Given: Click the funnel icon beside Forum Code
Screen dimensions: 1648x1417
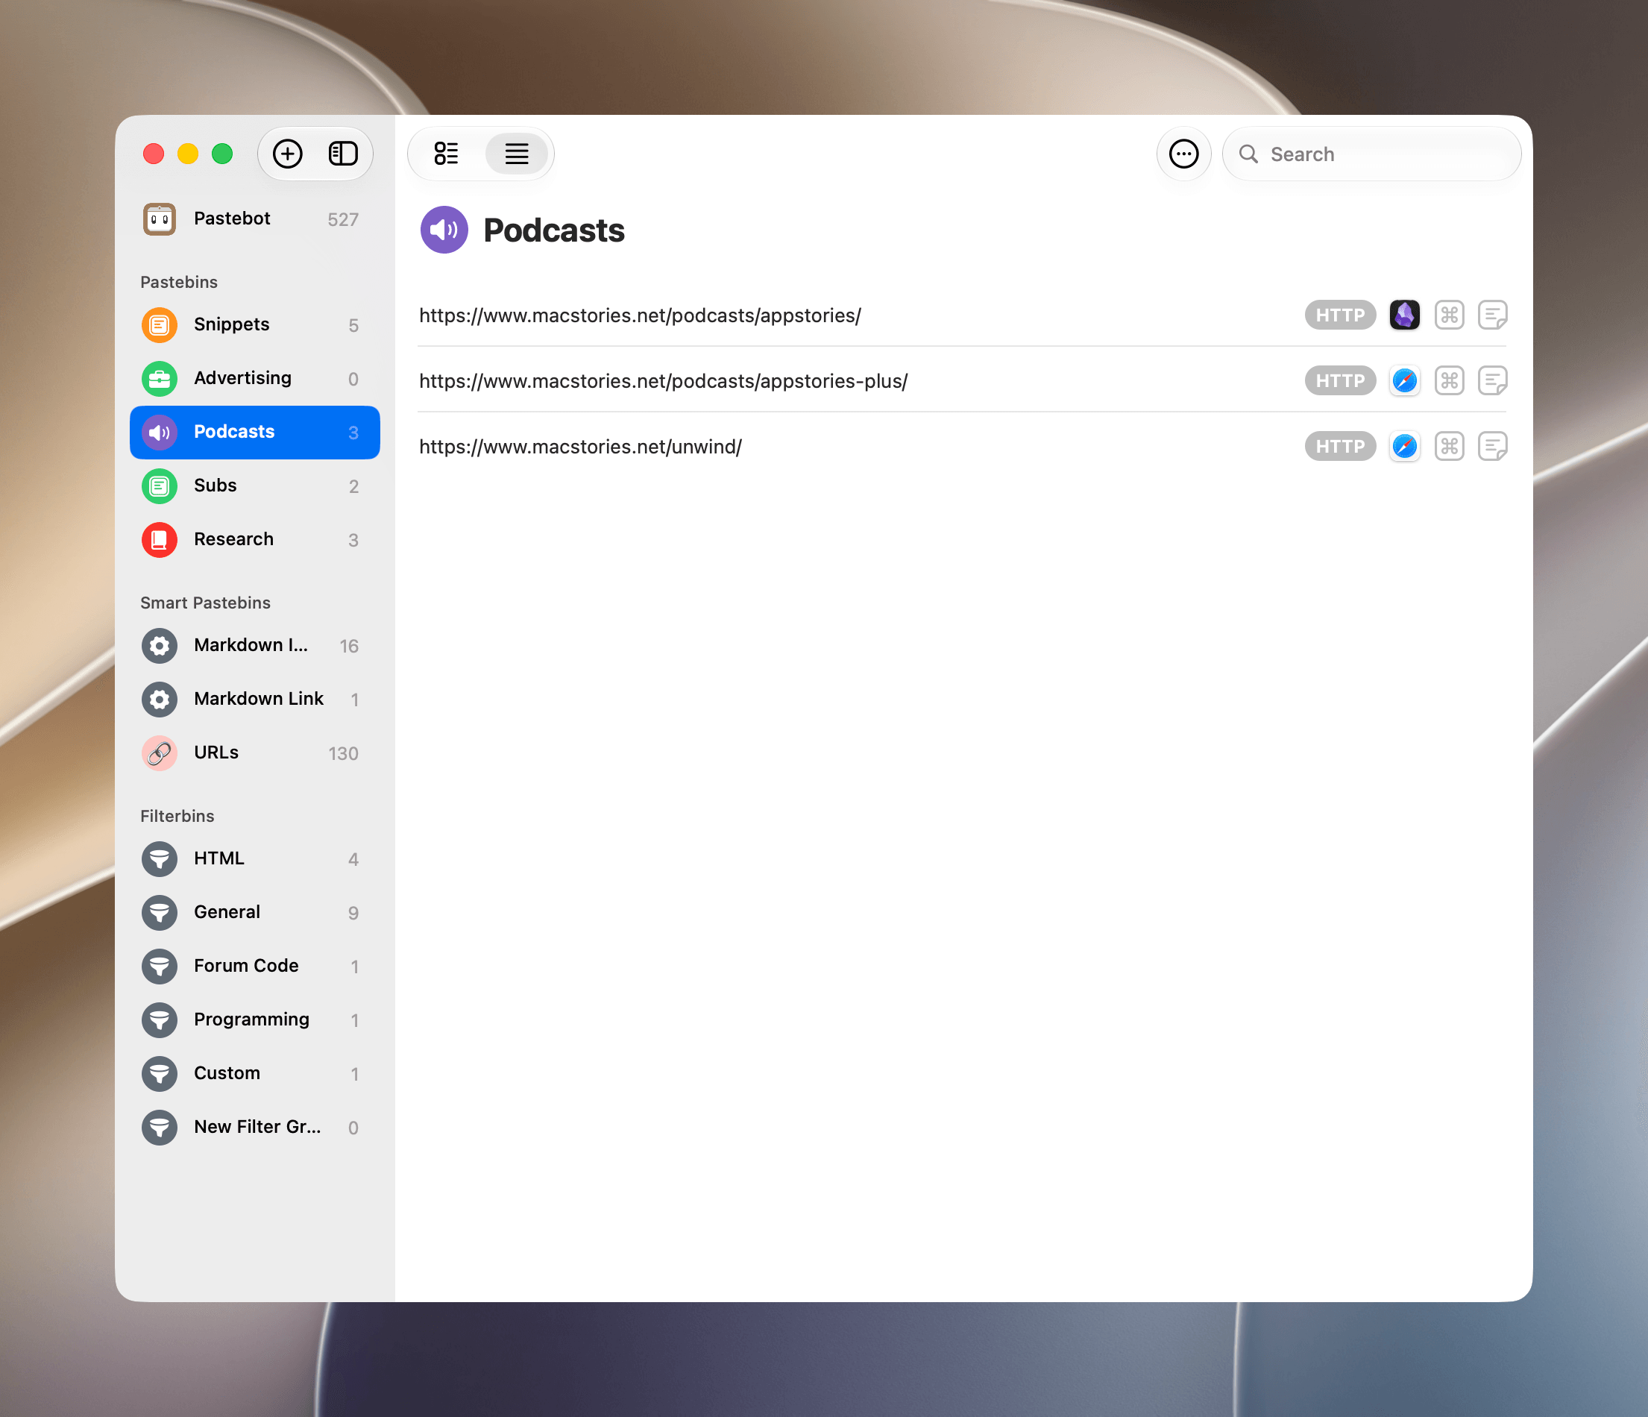Looking at the screenshot, I should (x=159, y=966).
